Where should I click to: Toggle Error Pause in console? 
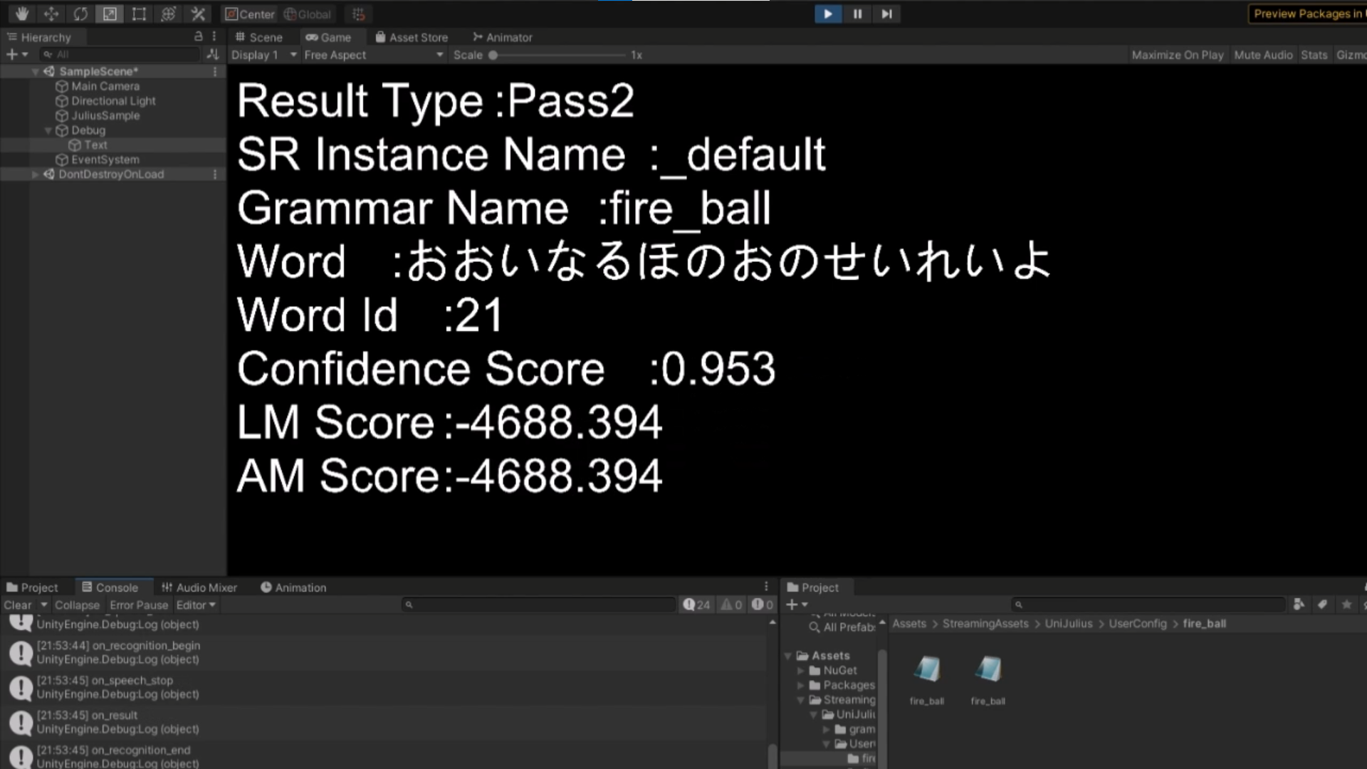tap(139, 605)
